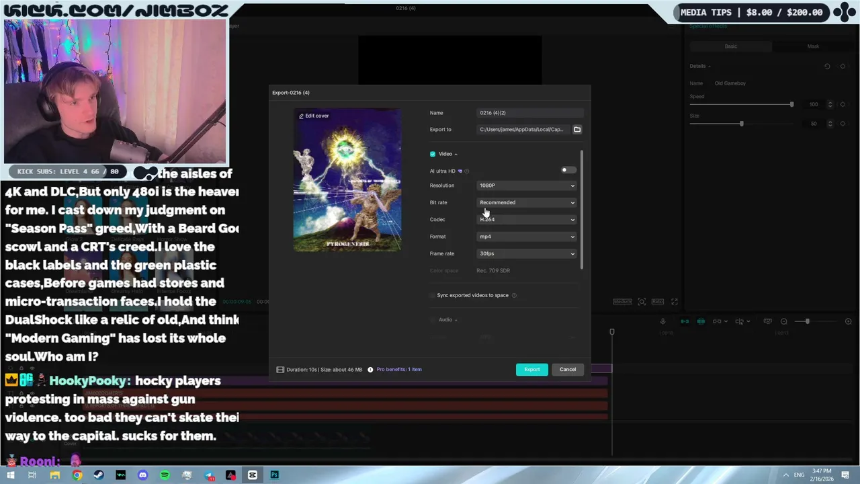Viewport: 860px width, 484px height.
Task: Open Discord from the taskbar
Action: pos(142,475)
